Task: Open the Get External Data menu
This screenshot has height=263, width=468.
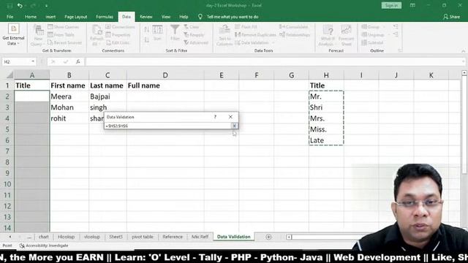Action: [x=13, y=35]
